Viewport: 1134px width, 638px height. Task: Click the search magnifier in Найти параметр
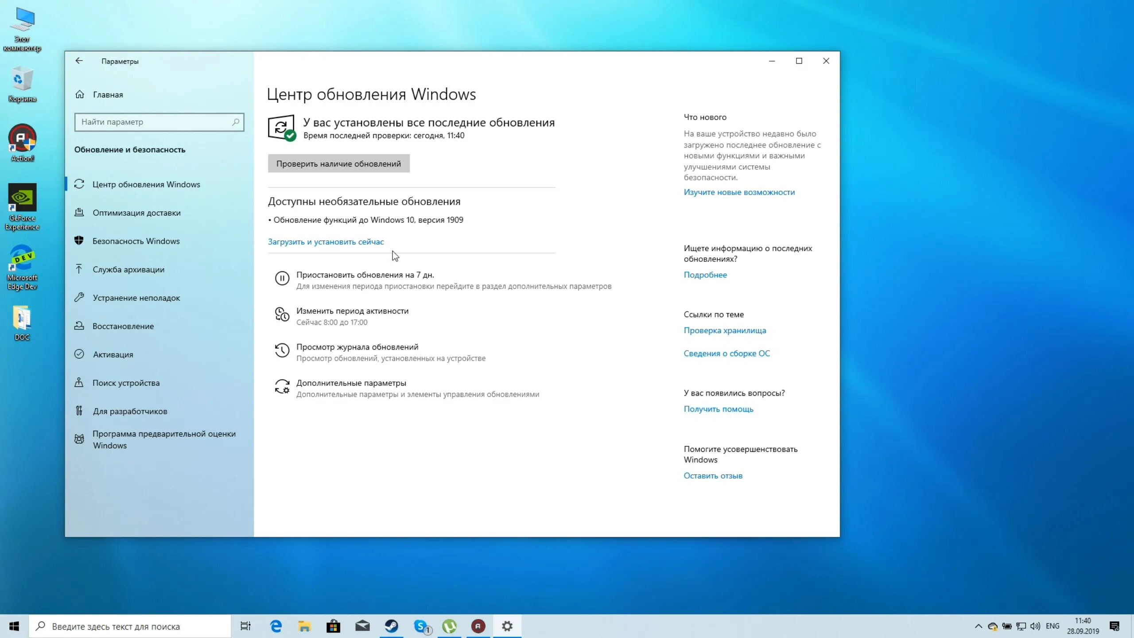[236, 122]
